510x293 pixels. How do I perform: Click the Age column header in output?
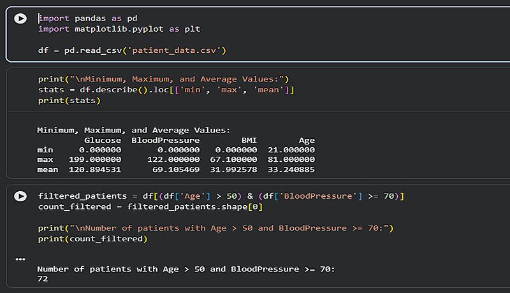[307, 140]
